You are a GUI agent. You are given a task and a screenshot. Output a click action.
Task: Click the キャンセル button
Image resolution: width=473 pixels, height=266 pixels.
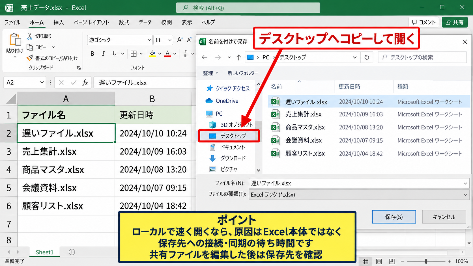click(x=444, y=217)
